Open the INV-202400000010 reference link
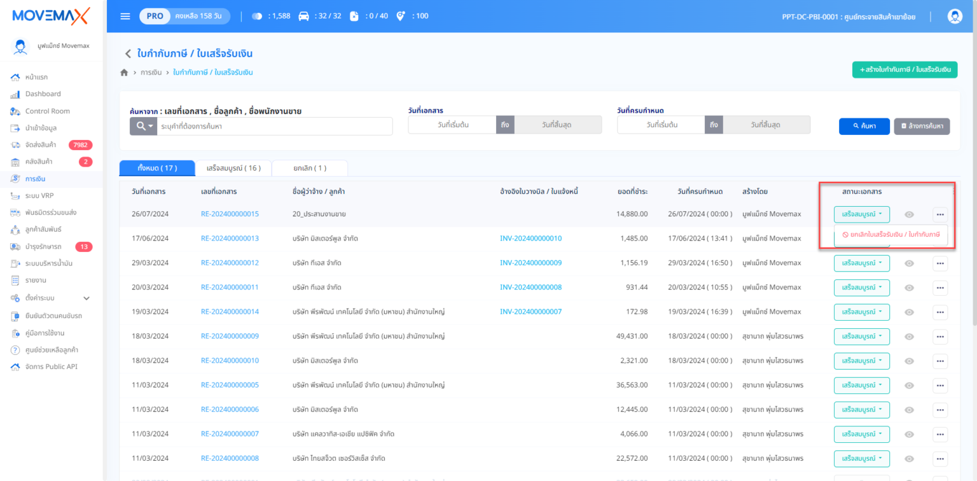Viewport: 977px width, 481px height. point(530,239)
